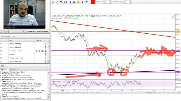
Task: Click the line thickness input field
Action: coord(106,2)
